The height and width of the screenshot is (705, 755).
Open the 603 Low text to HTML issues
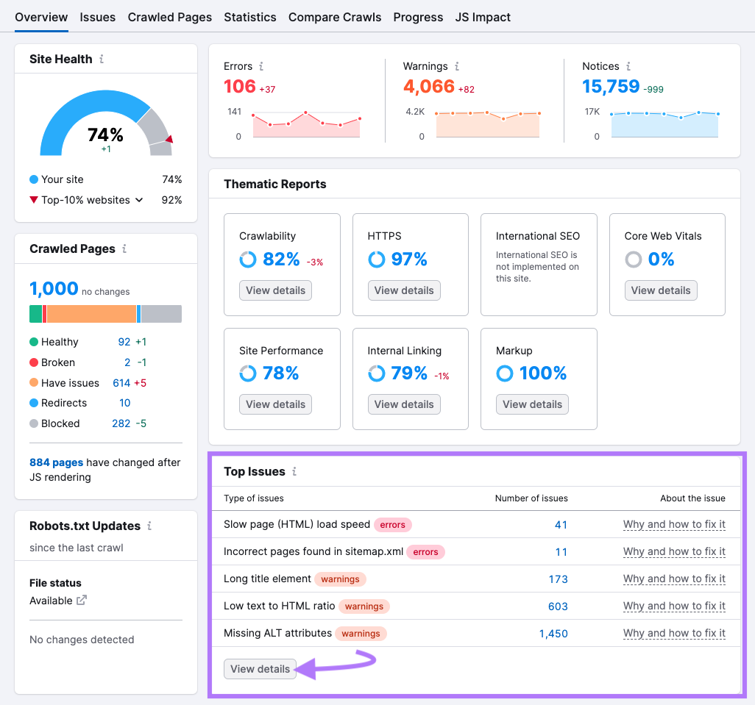point(558,606)
